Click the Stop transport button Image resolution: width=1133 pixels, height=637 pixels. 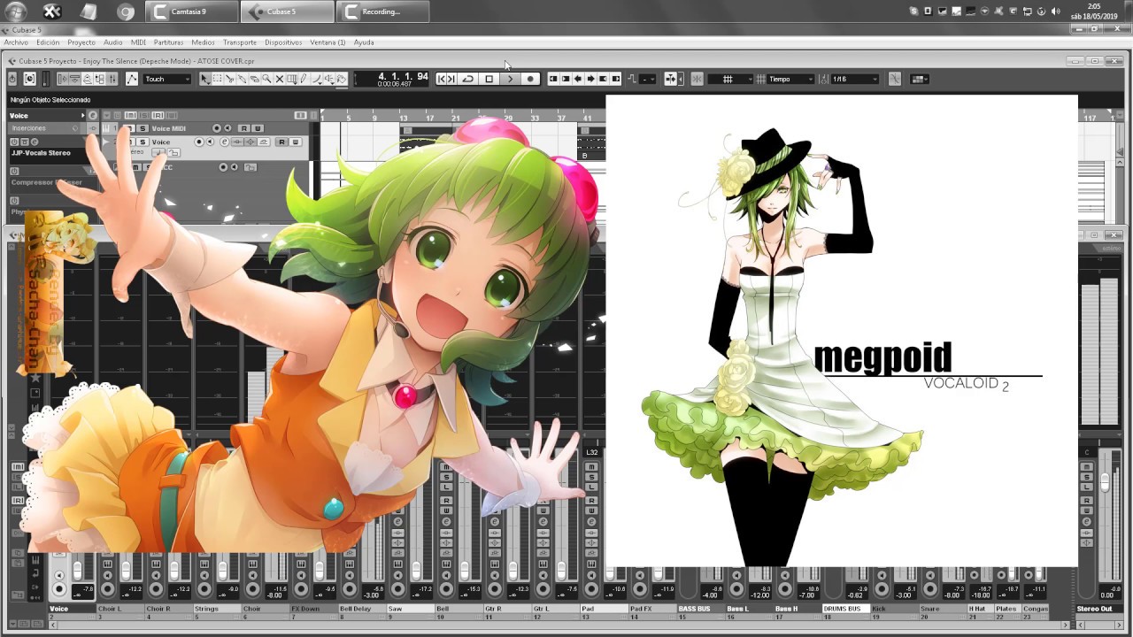pos(489,79)
